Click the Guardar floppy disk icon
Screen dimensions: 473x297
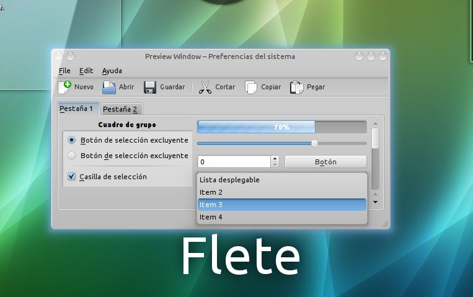[x=150, y=87]
